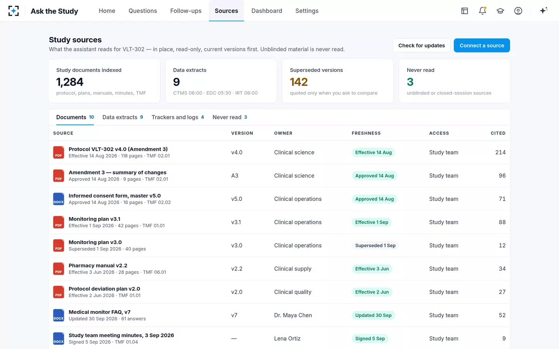Viewport: 559px width, 349px height.
Task: Open the layout panel icon in header
Action: tap(465, 11)
